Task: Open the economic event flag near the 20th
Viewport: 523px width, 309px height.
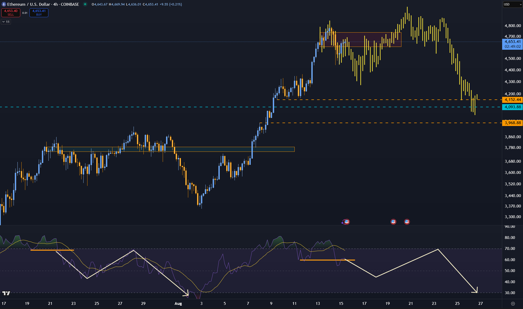Action: click(x=393, y=221)
